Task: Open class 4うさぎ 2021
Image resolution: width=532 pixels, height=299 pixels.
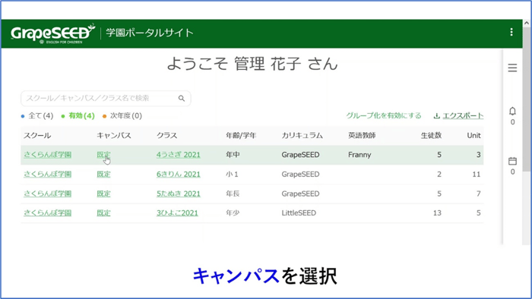Action: coord(178,155)
